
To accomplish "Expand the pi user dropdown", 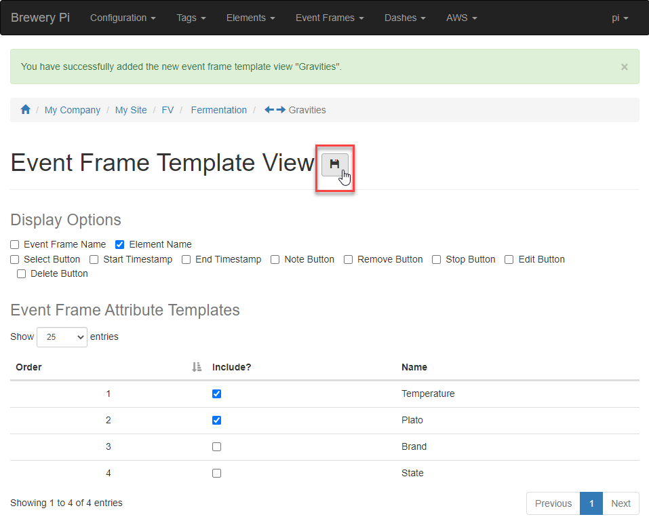I will click(620, 18).
